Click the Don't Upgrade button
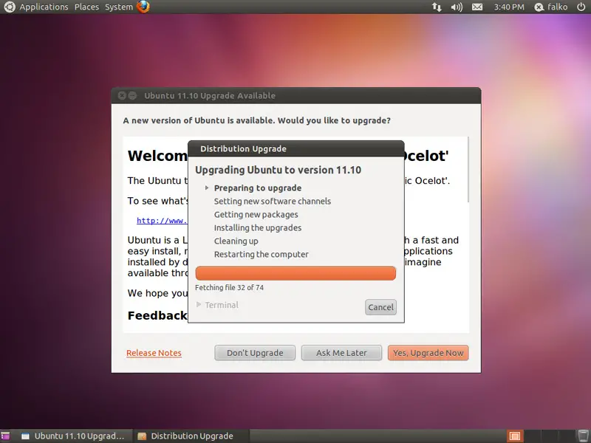 [255, 353]
